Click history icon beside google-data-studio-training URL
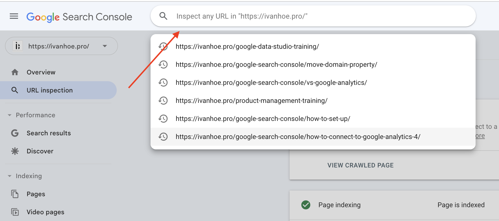499x221 pixels. point(163,47)
